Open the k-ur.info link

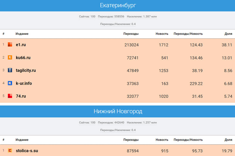coord(24,83)
